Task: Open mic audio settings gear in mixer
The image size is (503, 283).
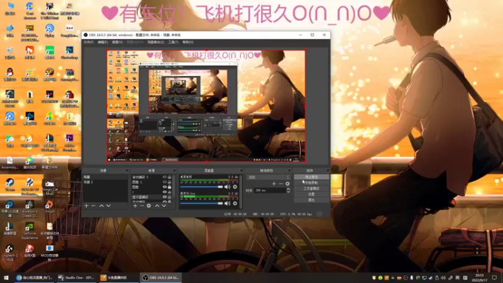Action: coord(235,203)
